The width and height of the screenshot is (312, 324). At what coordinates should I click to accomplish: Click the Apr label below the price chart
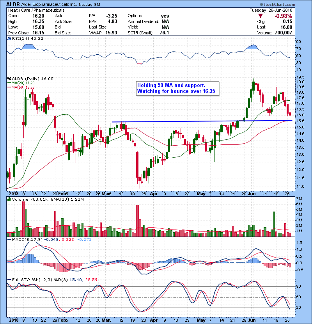pos(154,194)
